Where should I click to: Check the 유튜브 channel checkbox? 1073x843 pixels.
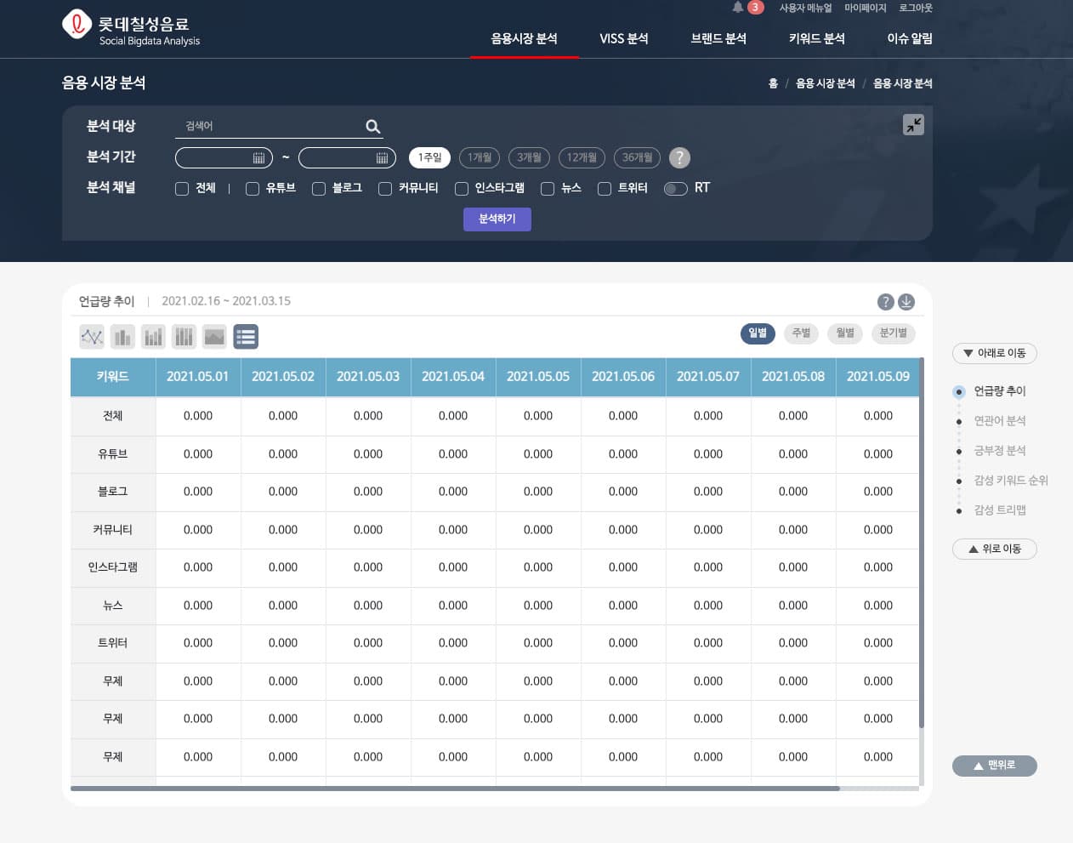[253, 189]
